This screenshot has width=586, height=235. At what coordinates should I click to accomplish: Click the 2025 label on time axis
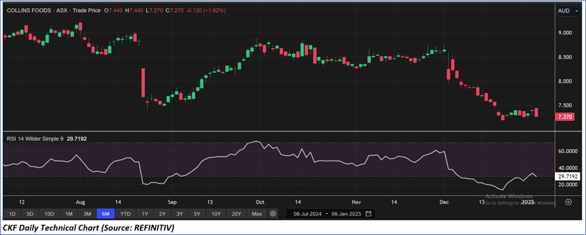click(x=528, y=202)
